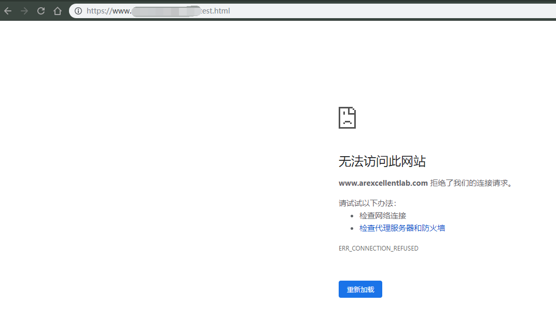Focus the URL address bar
Viewport: 556px width, 332px height.
[x=312, y=11]
